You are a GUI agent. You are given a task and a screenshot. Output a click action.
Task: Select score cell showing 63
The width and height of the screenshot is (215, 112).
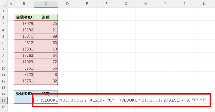(46, 43)
